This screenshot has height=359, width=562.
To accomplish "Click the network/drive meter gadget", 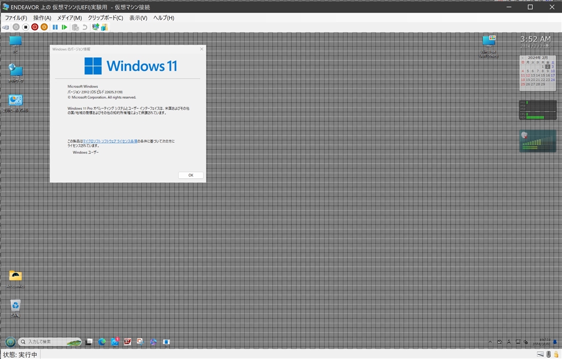I will [538, 141].
